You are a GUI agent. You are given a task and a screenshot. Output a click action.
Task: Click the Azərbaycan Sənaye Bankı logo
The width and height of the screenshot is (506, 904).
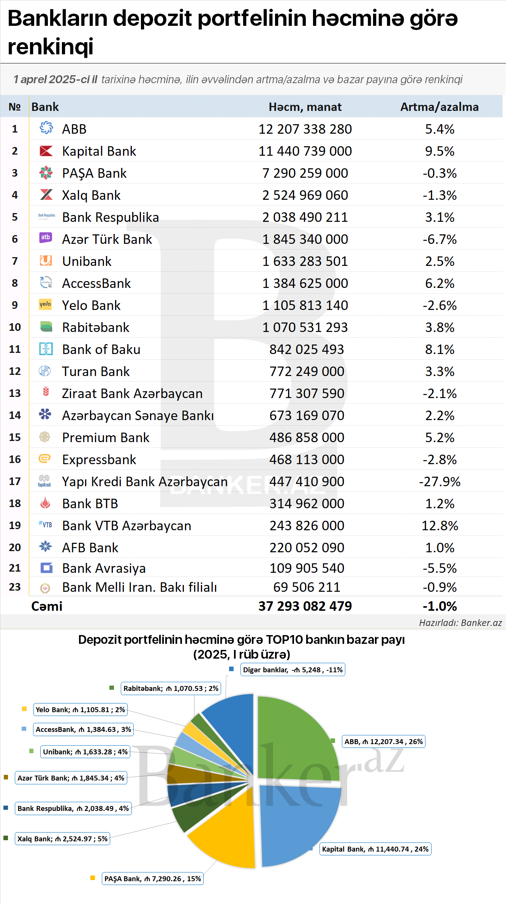pyautogui.click(x=45, y=414)
